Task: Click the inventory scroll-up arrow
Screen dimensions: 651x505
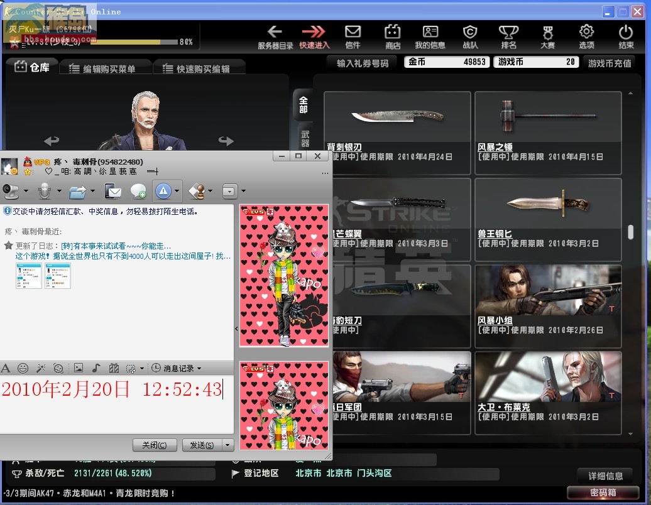Action: pyautogui.click(x=630, y=94)
